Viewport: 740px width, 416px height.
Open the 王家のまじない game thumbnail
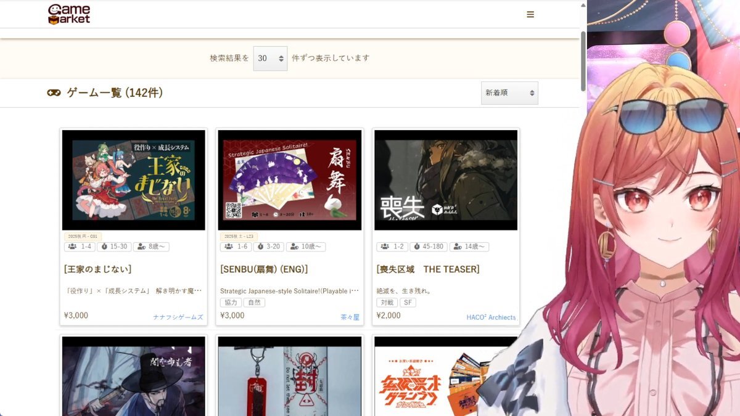pyautogui.click(x=134, y=180)
